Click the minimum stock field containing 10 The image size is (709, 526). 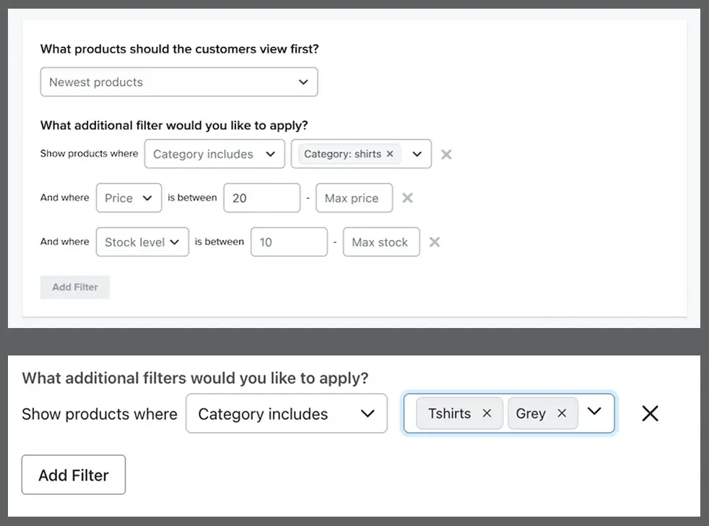(289, 242)
